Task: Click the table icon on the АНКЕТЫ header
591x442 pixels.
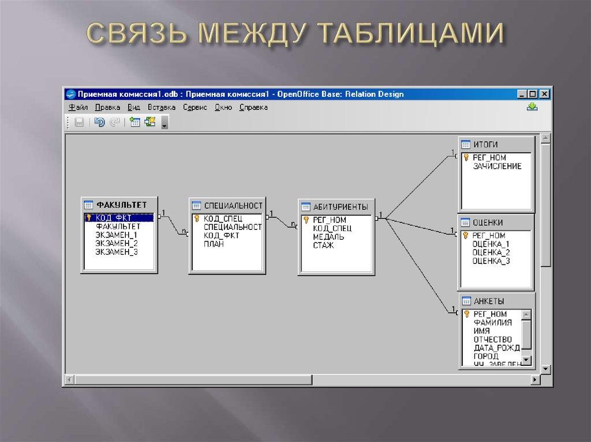Action: point(466,301)
